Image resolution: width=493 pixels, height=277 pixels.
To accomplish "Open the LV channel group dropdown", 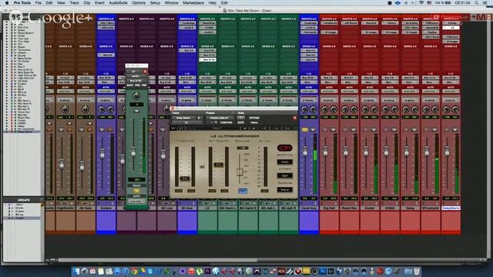I will (207, 100).
